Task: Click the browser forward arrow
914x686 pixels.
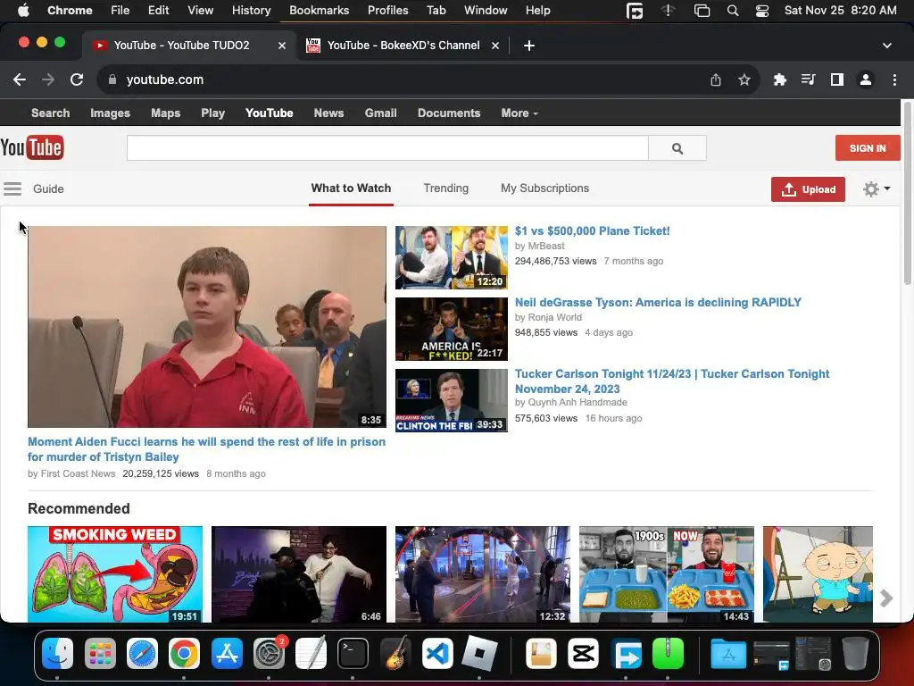Action: click(x=48, y=79)
